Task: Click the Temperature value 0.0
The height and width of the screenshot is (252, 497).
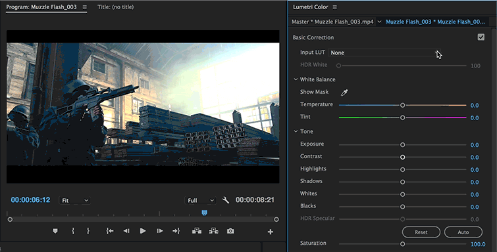Action: (475, 105)
